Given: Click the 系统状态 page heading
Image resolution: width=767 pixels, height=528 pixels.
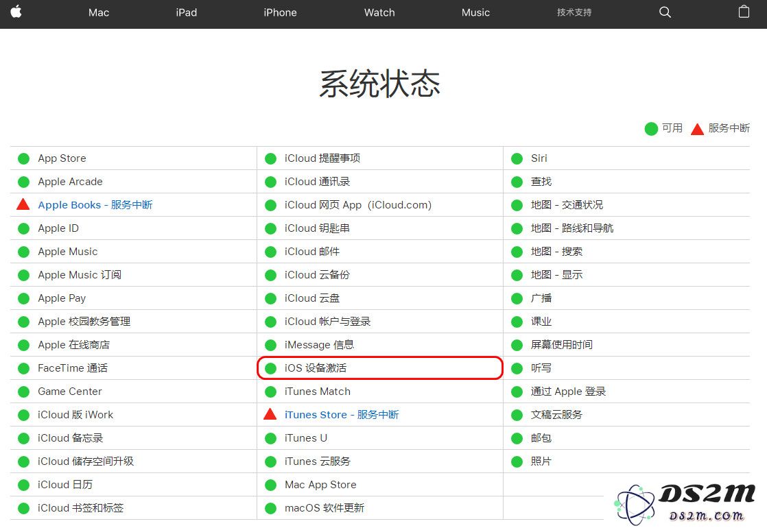Looking at the screenshot, I should [379, 84].
